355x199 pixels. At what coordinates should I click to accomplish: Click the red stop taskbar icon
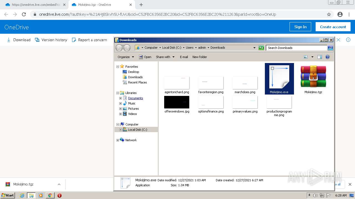pyautogui.click(x=59, y=195)
